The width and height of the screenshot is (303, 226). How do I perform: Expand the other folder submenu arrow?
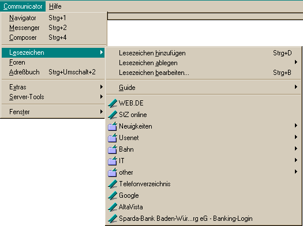click(296, 172)
